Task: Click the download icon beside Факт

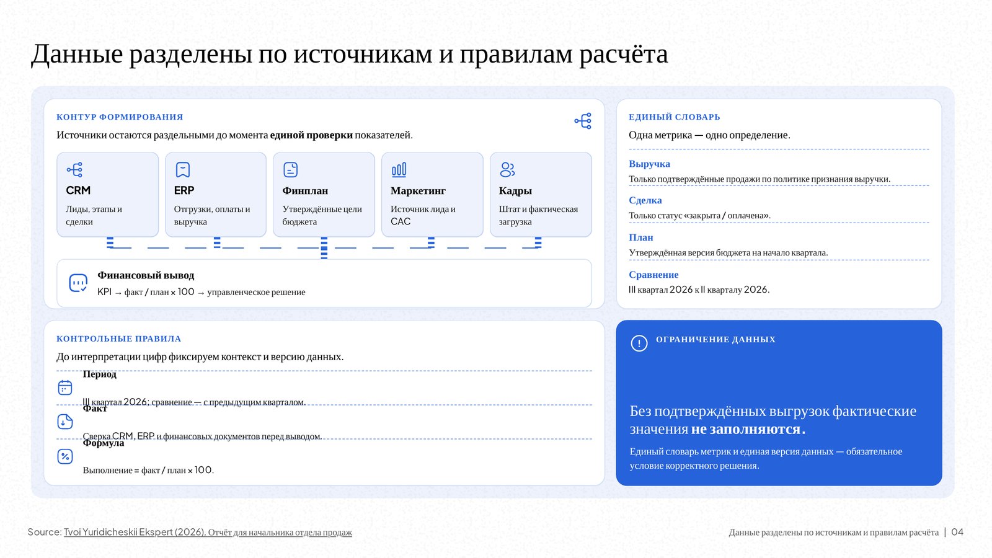Action: pos(65,422)
